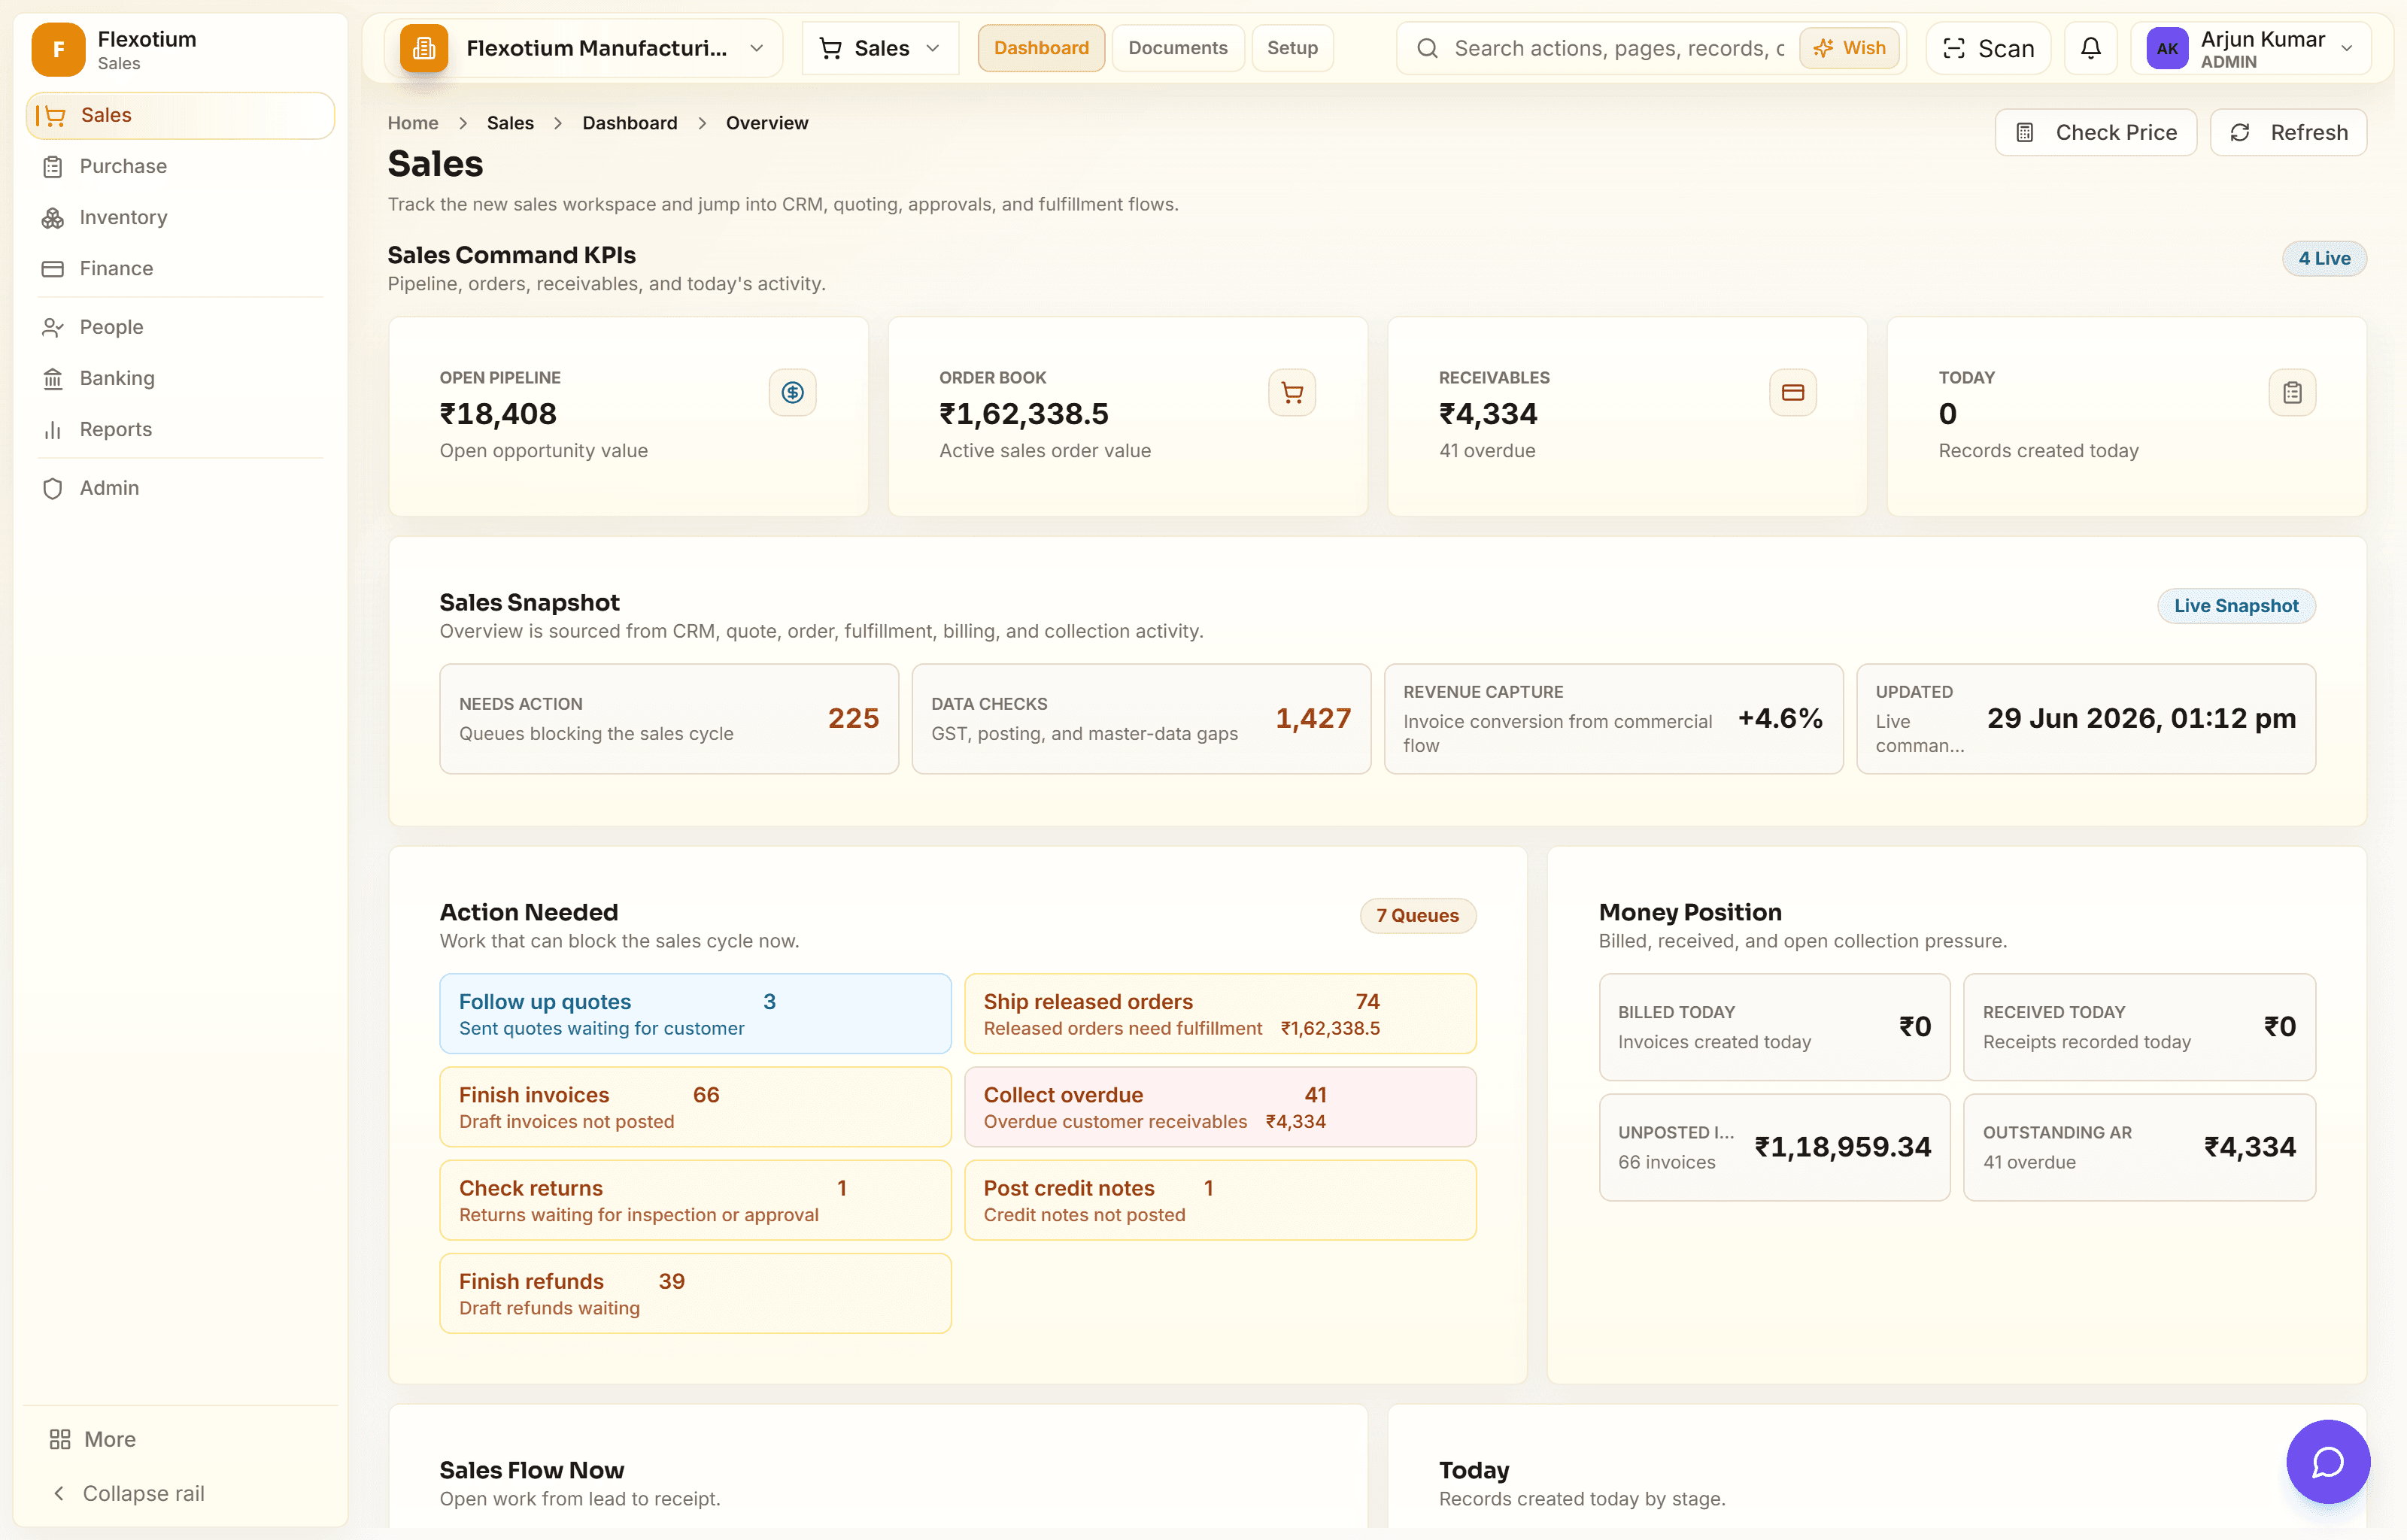The image size is (2407, 1540).
Task: Click the Order Book cart icon
Action: tap(1292, 392)
